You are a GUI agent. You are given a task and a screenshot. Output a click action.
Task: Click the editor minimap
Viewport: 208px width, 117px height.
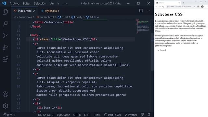(x=143, y=27)
